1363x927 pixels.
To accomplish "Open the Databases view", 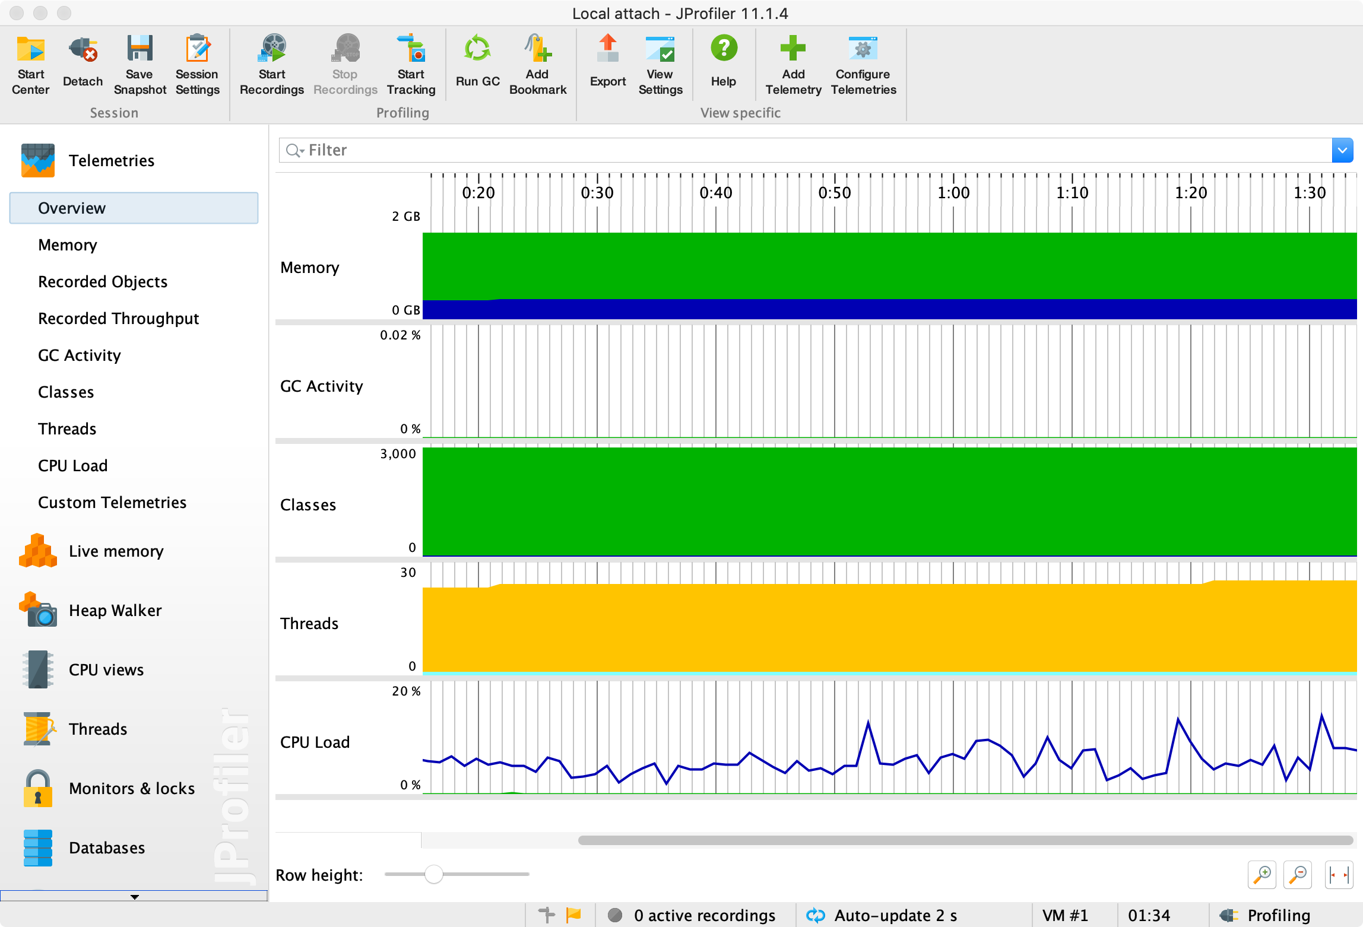I will [x=106, y=847].
